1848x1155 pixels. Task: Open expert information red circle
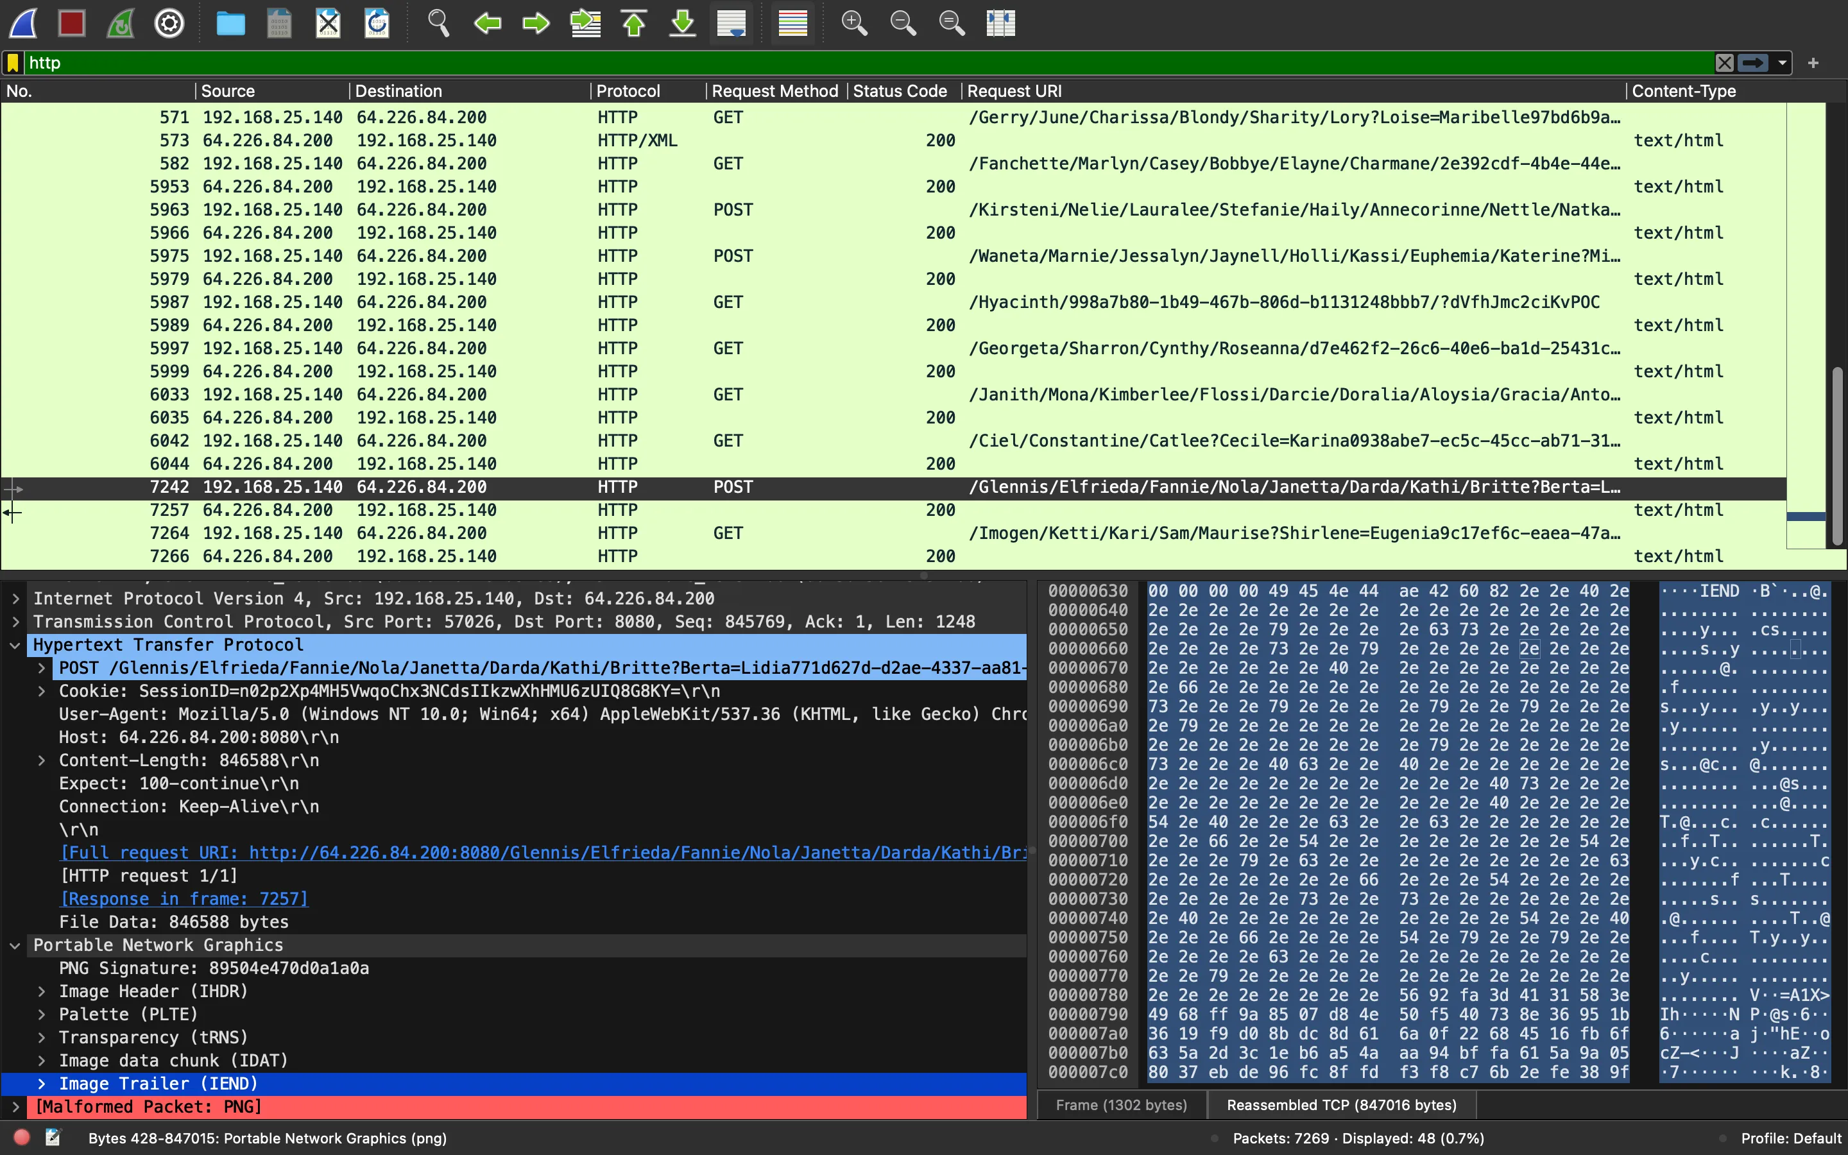[21, 1138]
